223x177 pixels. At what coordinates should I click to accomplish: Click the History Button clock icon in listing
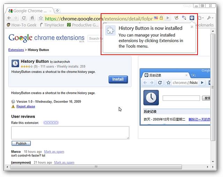pyautogui.click(x=15, y=63)
